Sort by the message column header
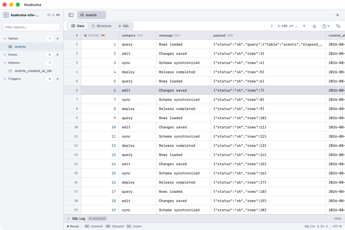 point(183,35)
